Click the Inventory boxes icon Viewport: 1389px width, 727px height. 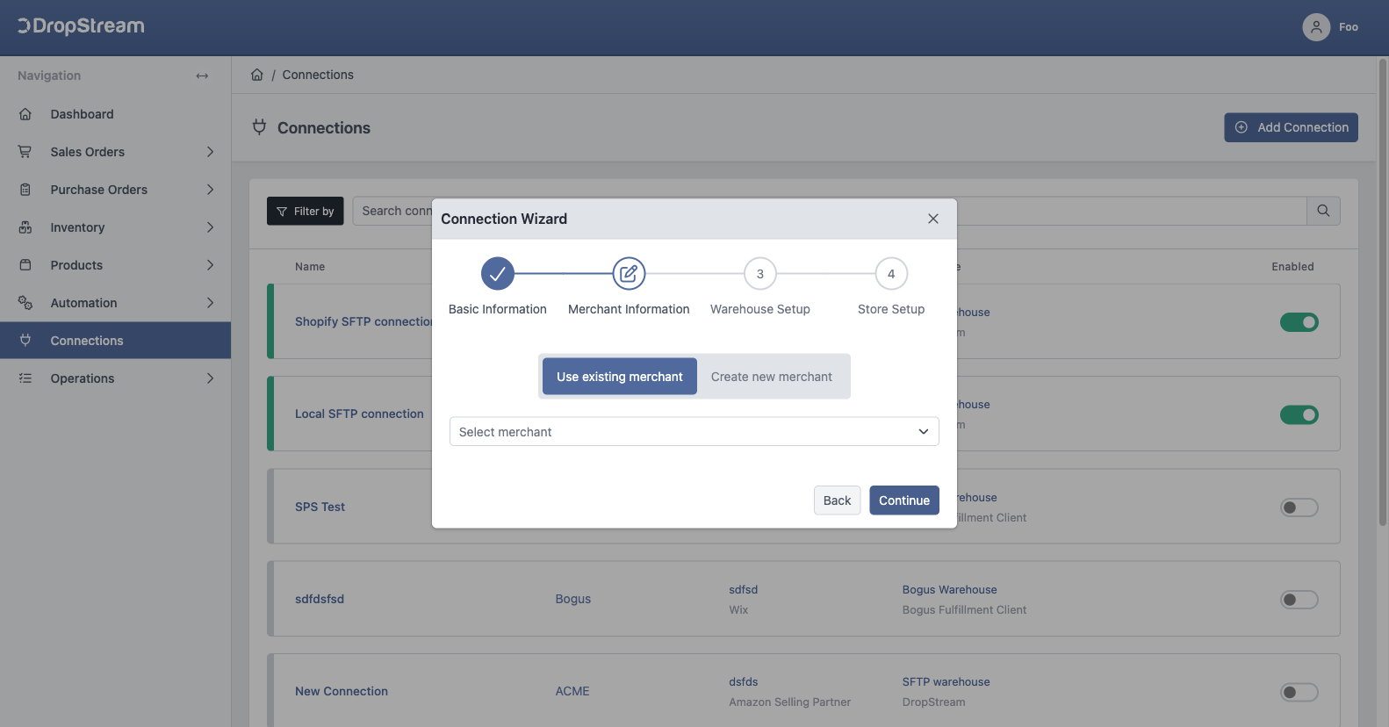25,227
